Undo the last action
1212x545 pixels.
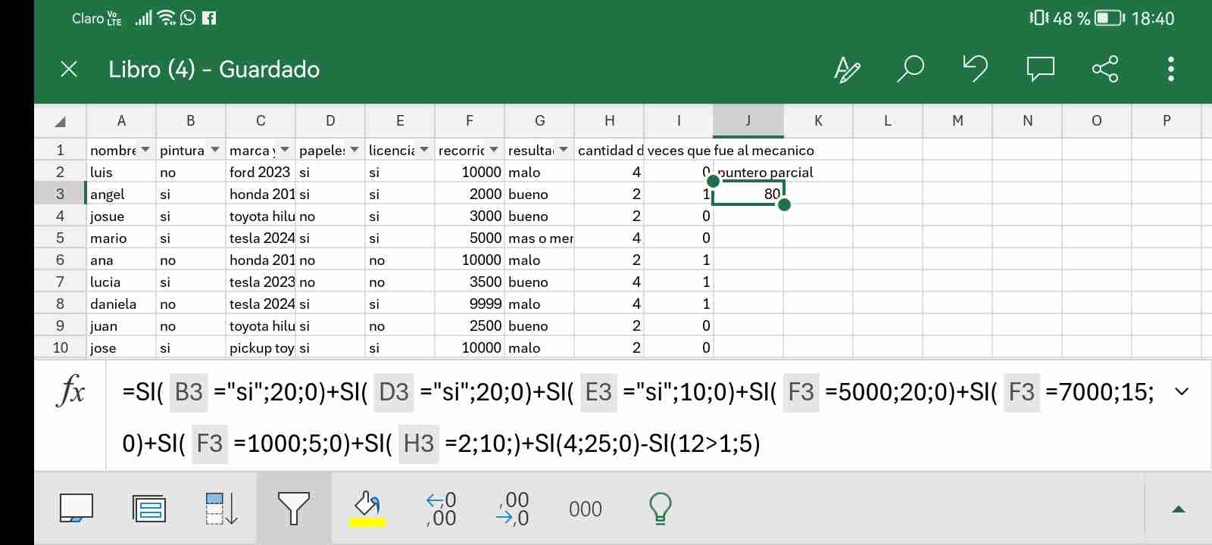pos(975,69)
